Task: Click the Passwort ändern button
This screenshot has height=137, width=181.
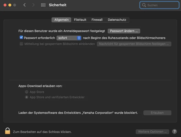Action: (124, 31)
